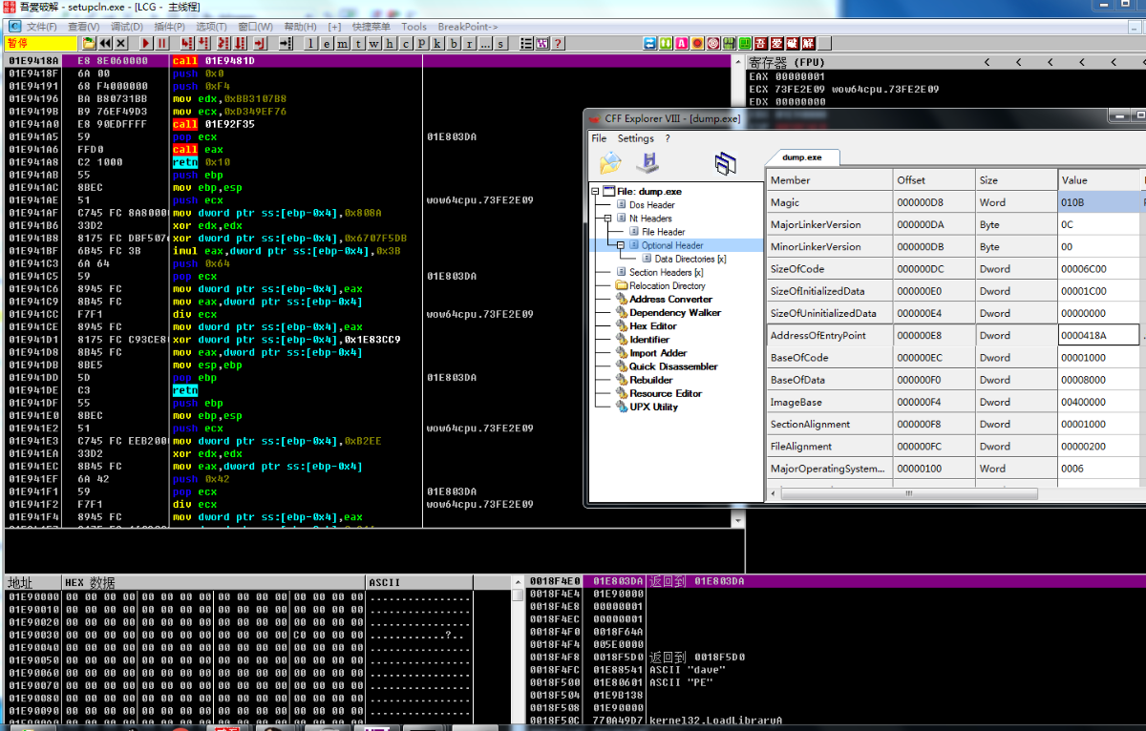The height and width of the screenshot is (731, 1146).
Task: Collapse the Optional Header tree node
Action: coord(620,245)
